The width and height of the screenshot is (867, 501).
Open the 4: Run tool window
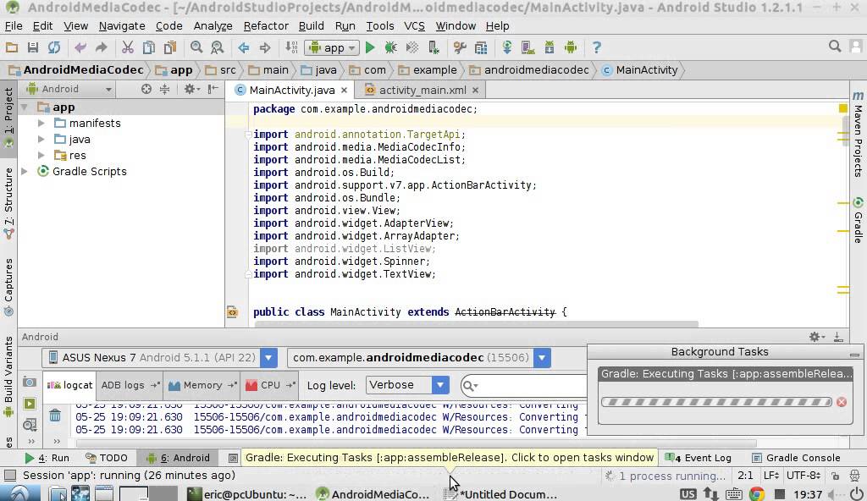click(47, 458)
